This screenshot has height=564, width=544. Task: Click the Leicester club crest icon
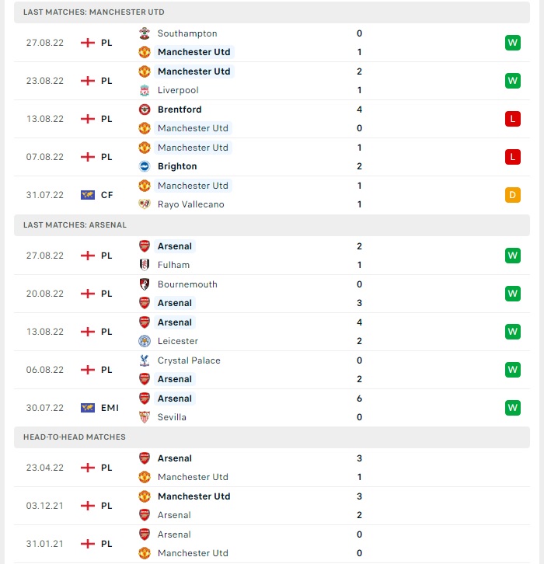tap(145, 341)
